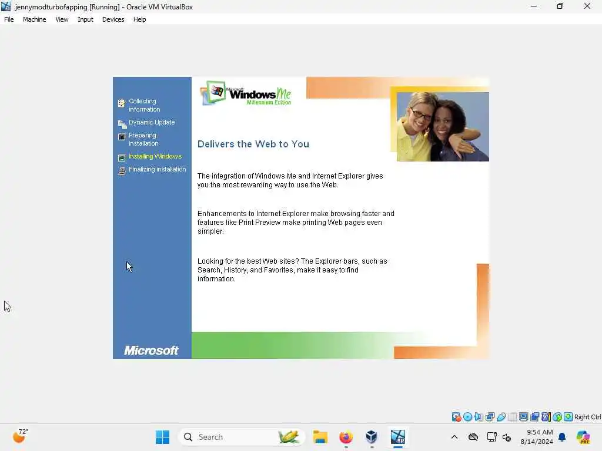Screen dimensions: 602x451
Task: Click the display monitor status icon
Action: pos(523,417)
